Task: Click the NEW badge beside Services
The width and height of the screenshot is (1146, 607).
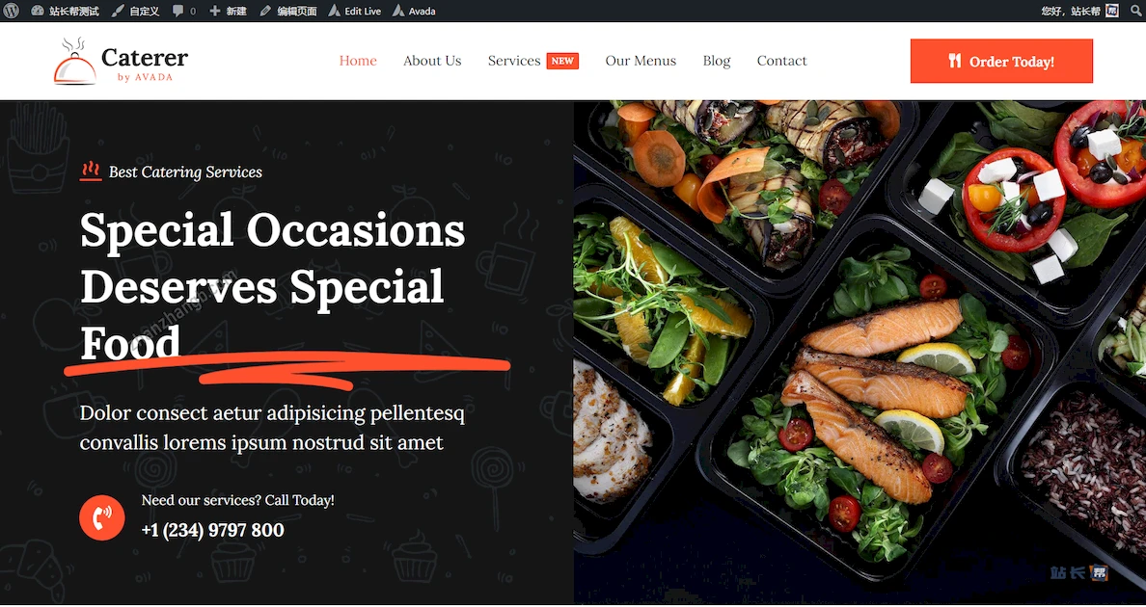Action: pyautogui.click(x=562, y=62)
